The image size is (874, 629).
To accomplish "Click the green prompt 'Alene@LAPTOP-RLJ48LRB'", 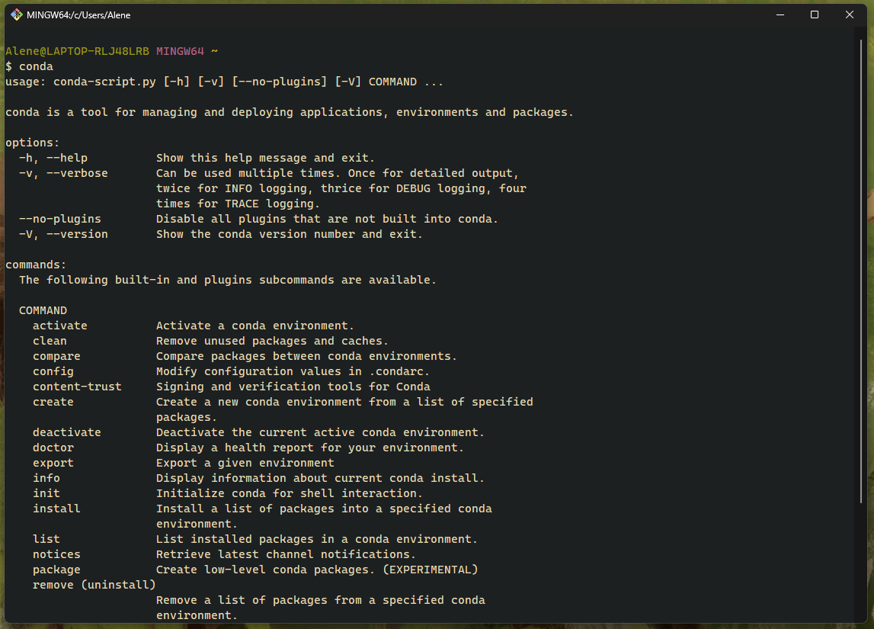I will tap(73, 50).
